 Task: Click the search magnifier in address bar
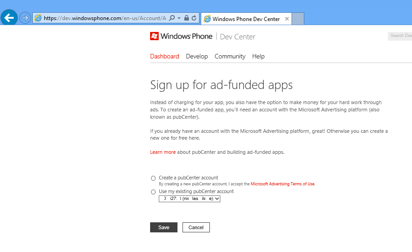(172, 18)
